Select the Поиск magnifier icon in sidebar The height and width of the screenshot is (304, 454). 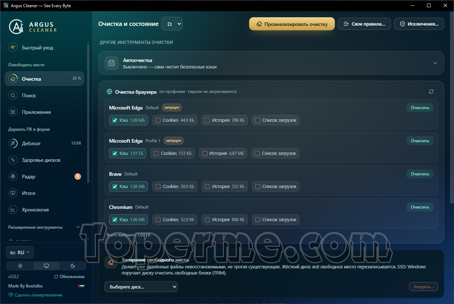coord(13,95)
